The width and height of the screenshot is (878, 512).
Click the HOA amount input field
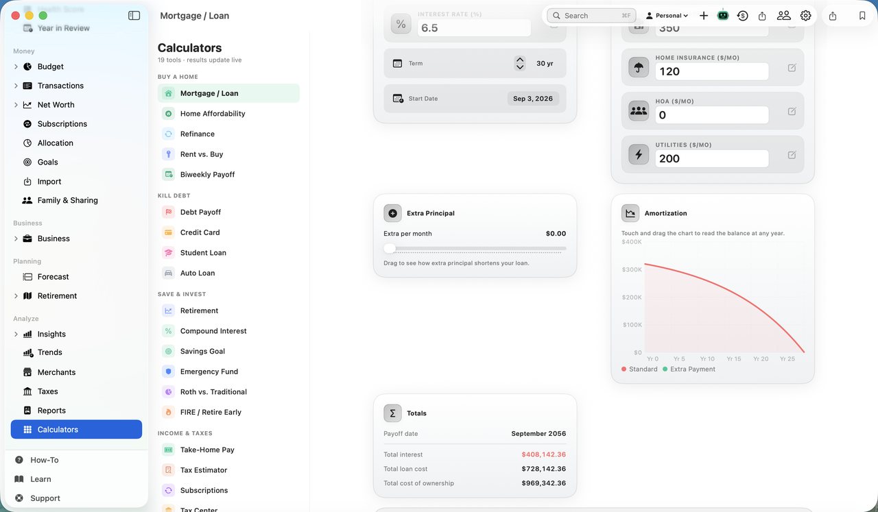coord(712,114)
